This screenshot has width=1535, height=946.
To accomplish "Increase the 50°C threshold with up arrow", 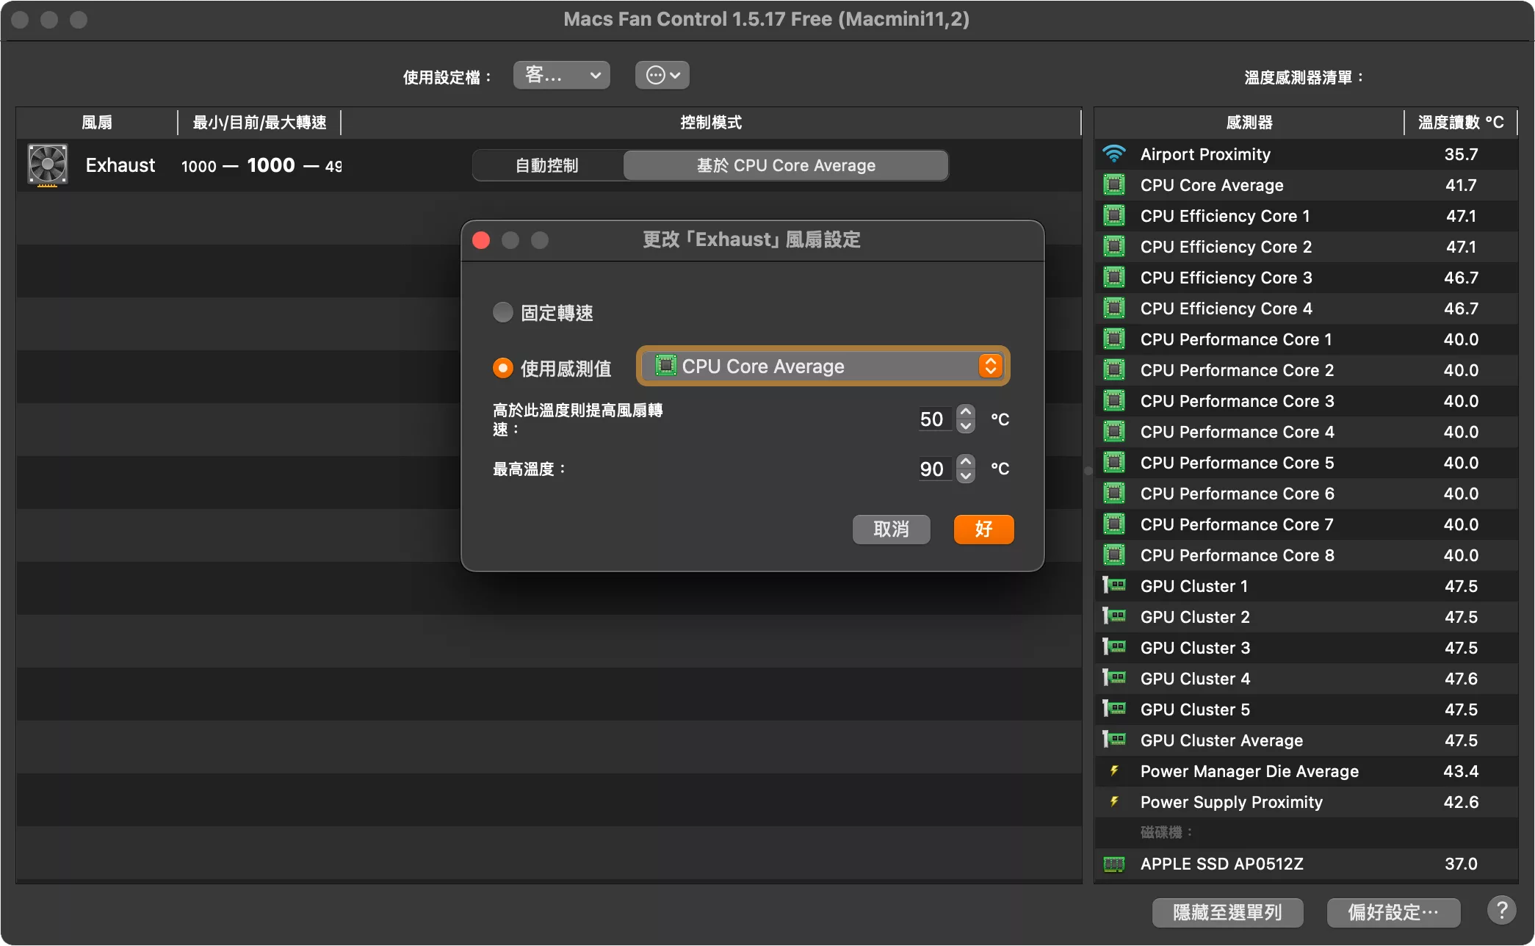I will [966, 412].
